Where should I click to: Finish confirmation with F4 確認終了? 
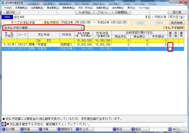[66, 129]
